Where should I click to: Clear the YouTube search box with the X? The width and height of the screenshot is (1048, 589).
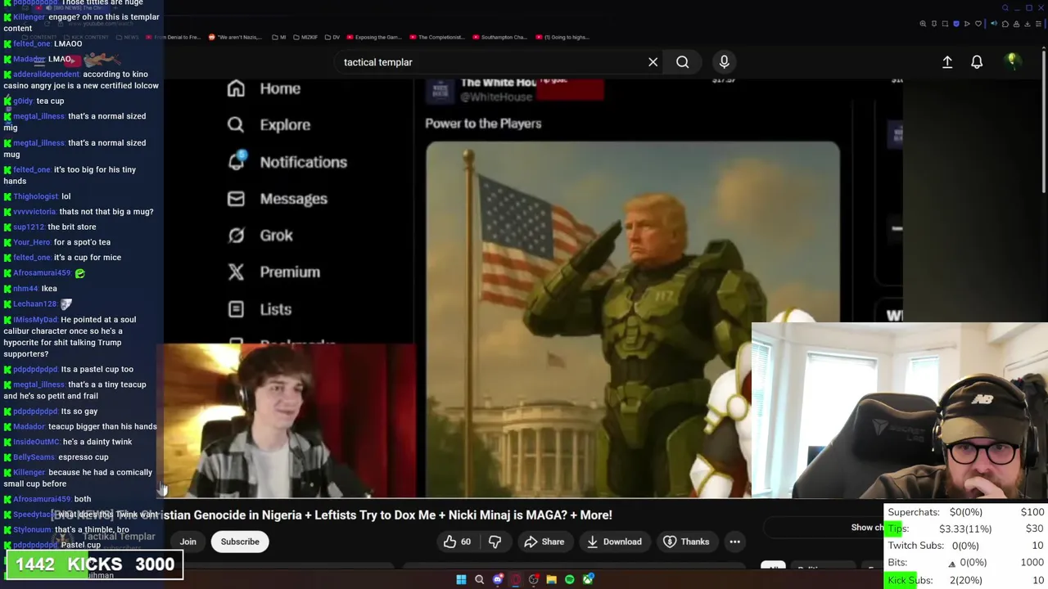point(653,62)
